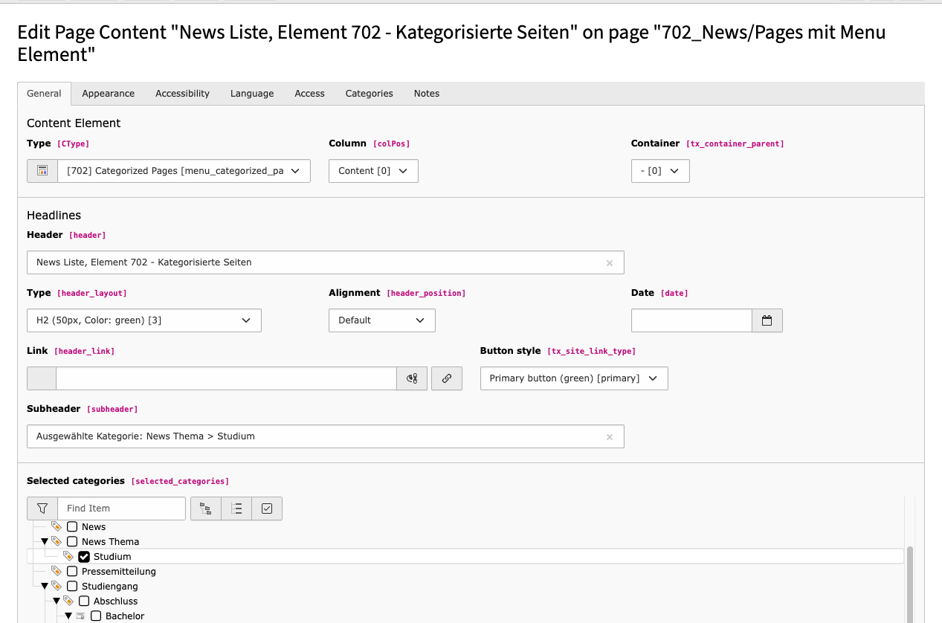This screenshot has height=623, width=942.
Task: Click the link wizard chain icon
Action: pos(447,378)
